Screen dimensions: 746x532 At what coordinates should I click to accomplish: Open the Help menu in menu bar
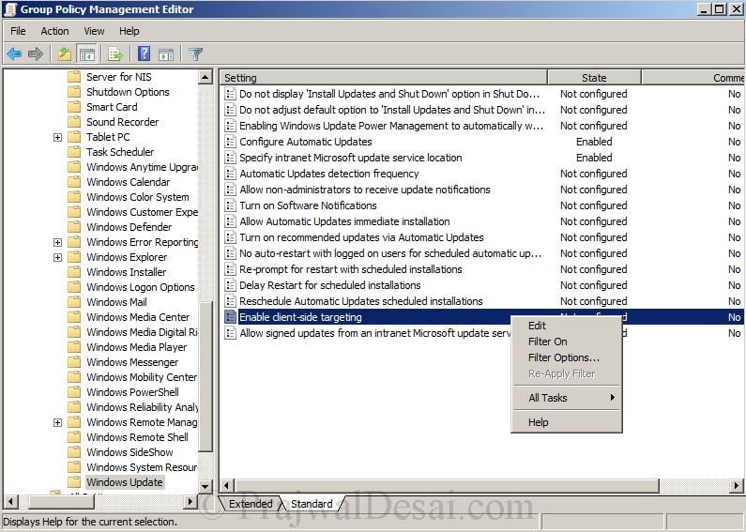point(129,31)
